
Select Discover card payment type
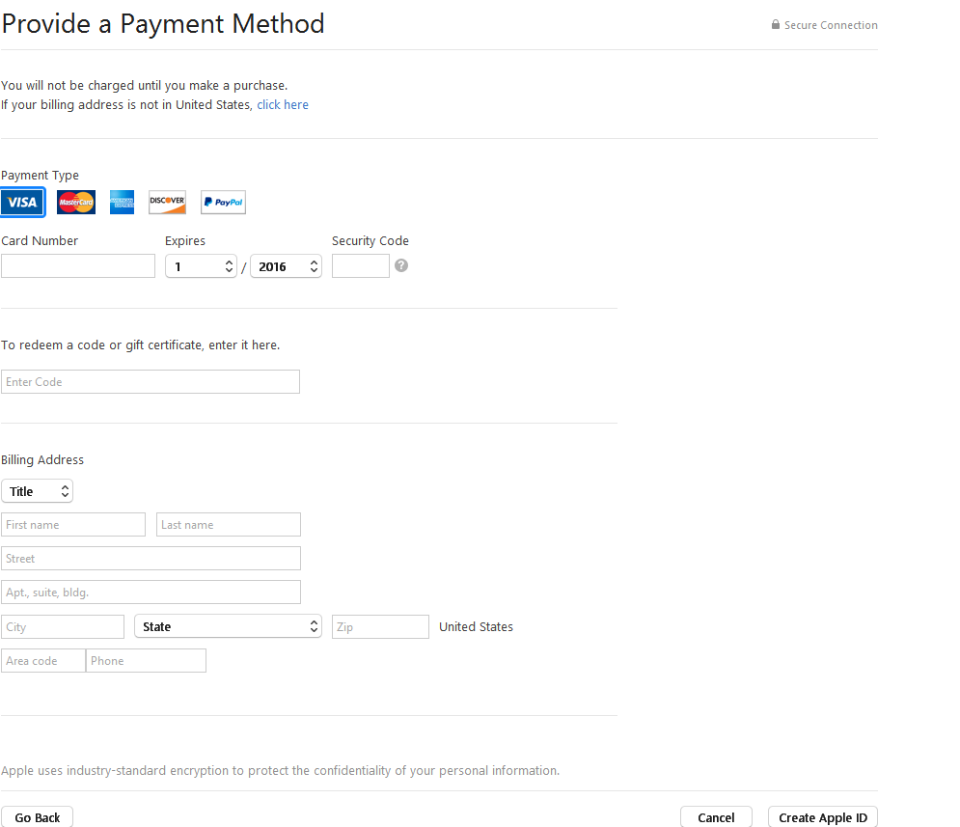[x=167, y=202]
